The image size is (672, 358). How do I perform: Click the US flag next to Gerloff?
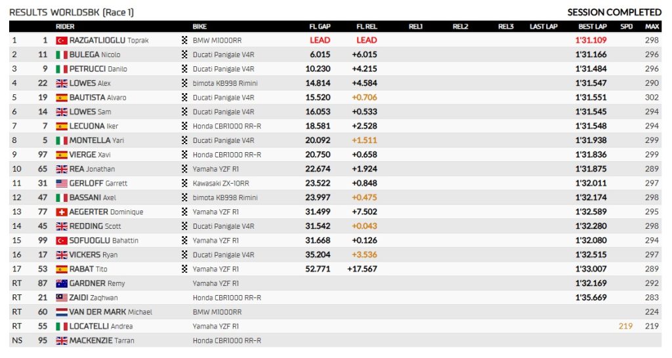pyautogui.click(x=62, y=184)
